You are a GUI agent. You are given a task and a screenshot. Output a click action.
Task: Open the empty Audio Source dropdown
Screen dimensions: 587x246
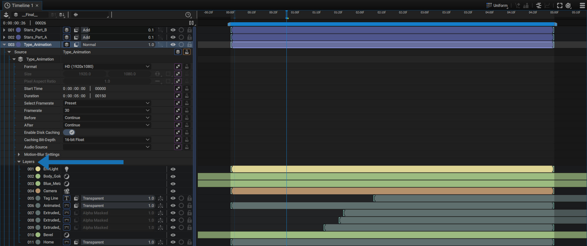(x=107, y=147)
